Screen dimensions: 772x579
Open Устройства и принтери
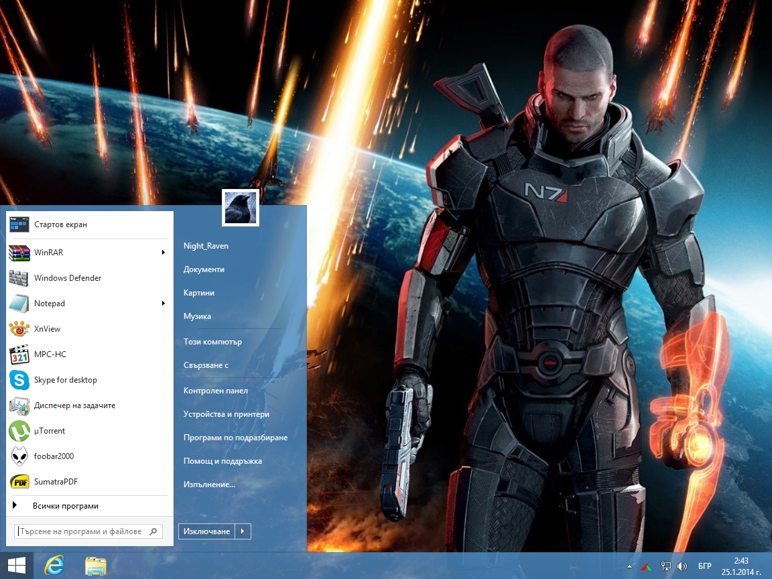pyautogui.click(x=227, y=414)
